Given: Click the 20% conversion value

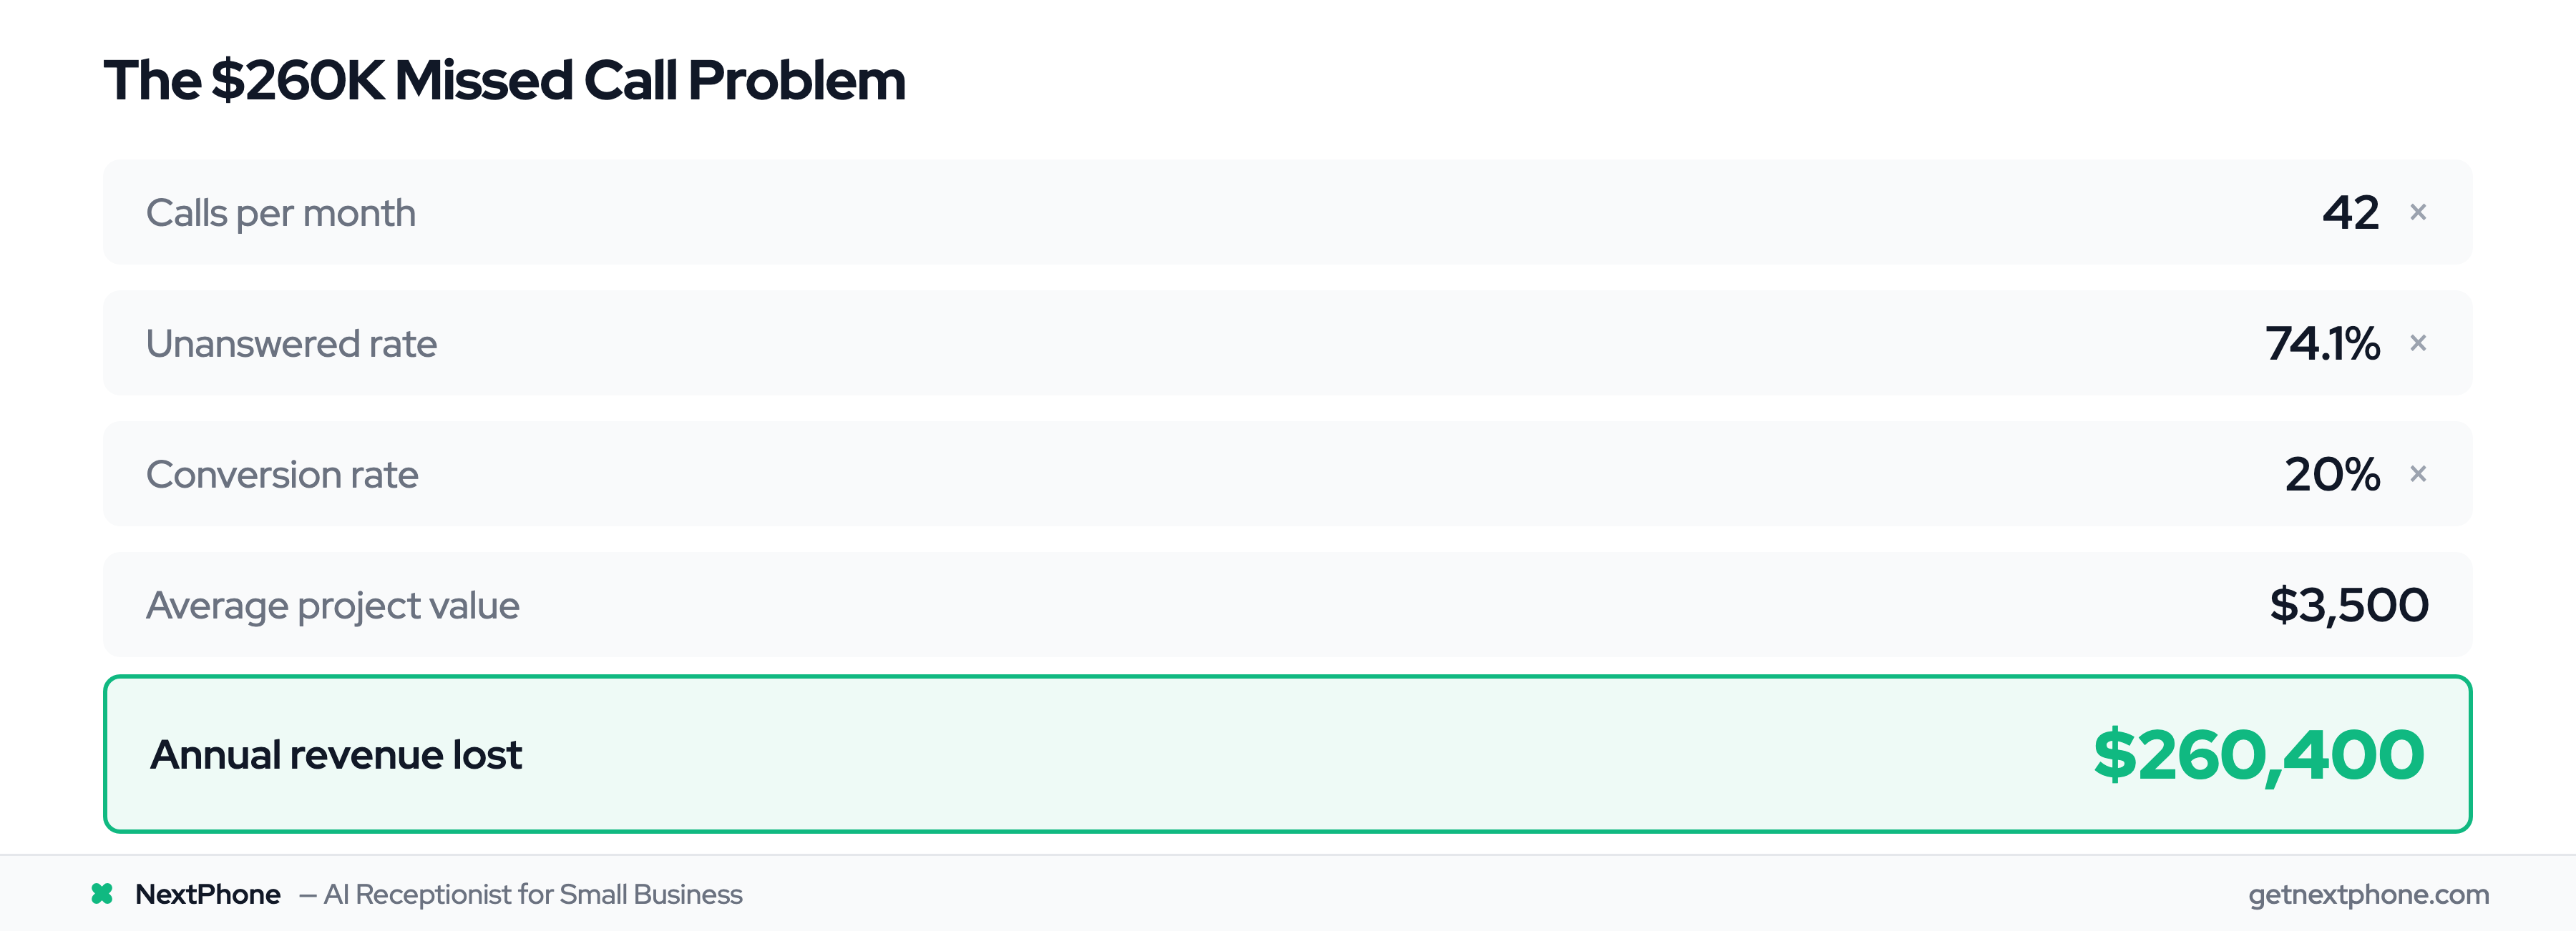Looking at the screenshot, I should point(2332,475).
